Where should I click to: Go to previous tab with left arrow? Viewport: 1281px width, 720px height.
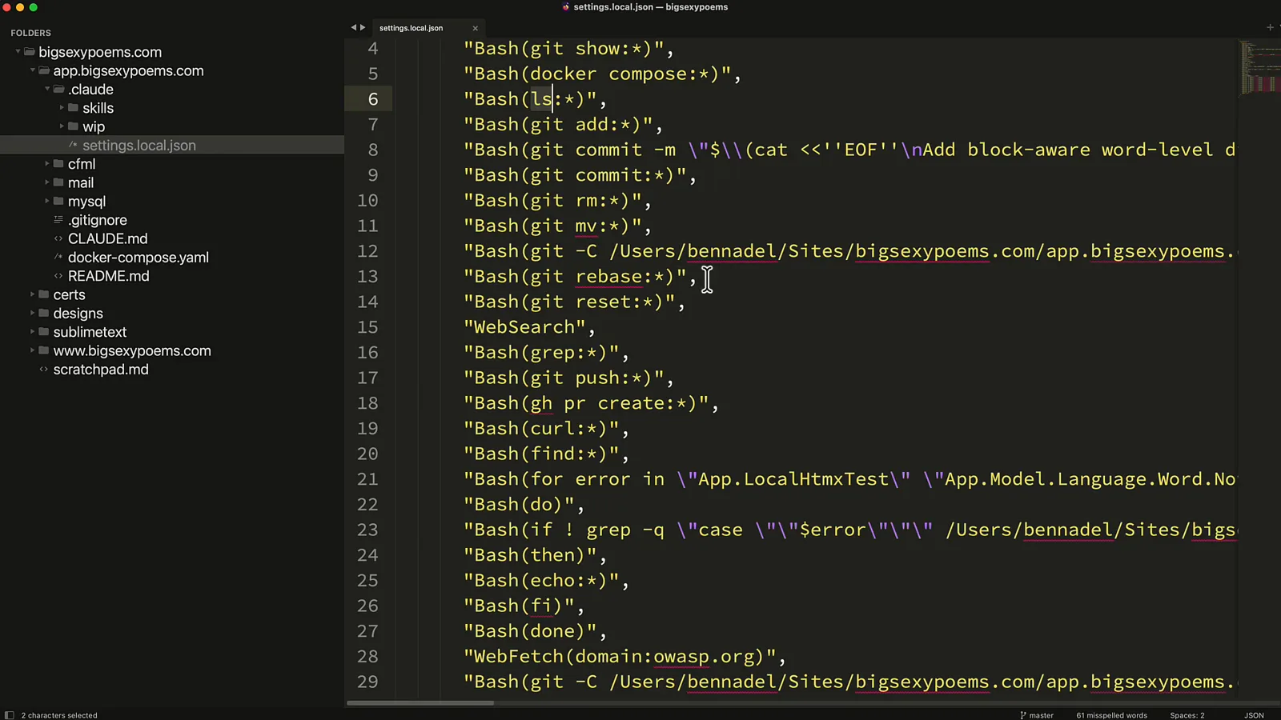pyautogui.click(x=353, y=27)
